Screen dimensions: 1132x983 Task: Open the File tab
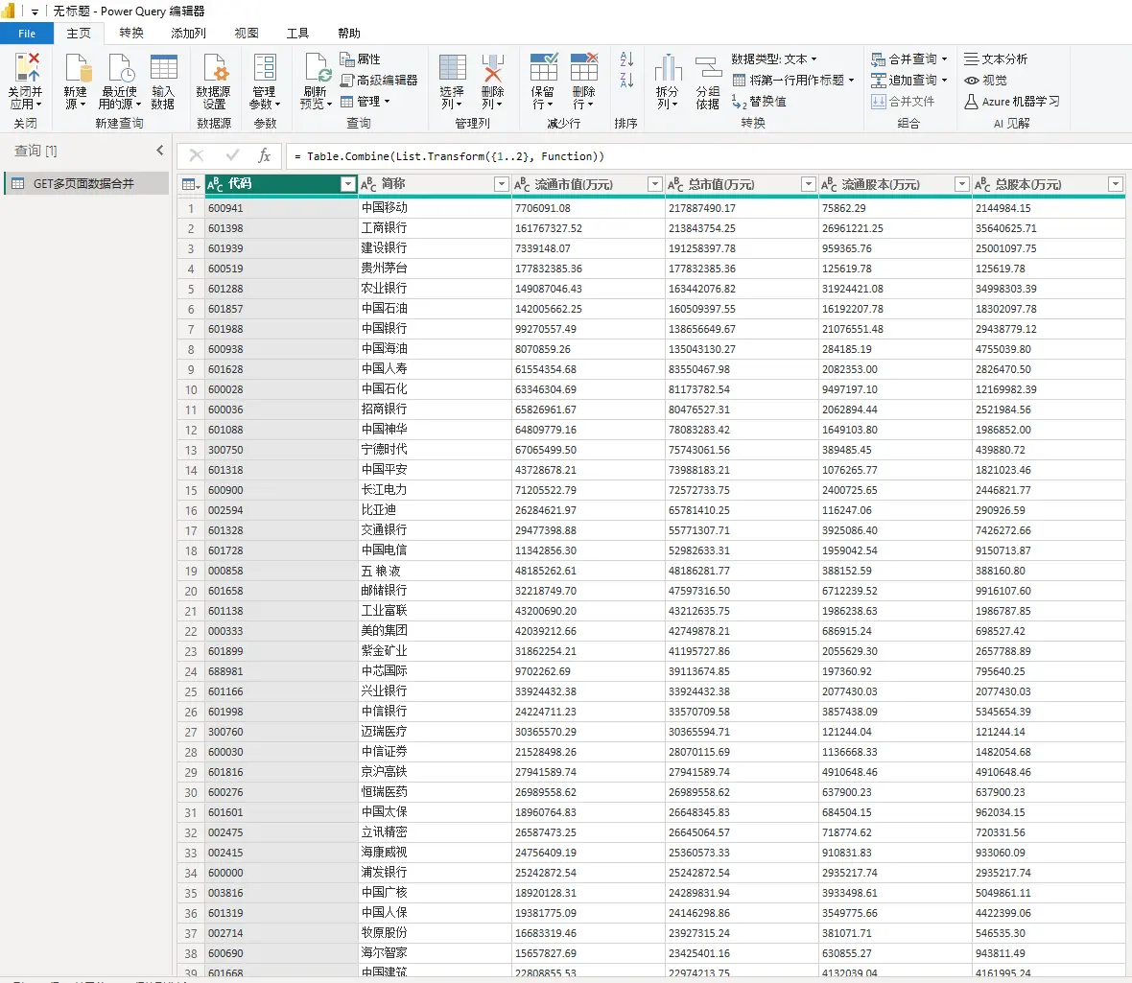pos(27,34)
